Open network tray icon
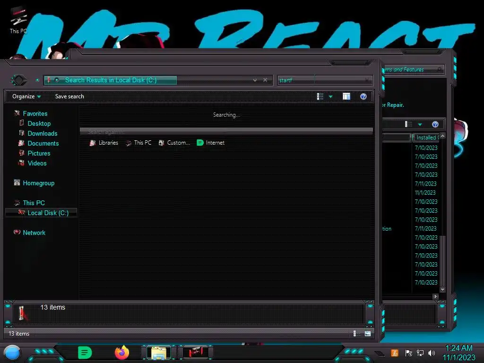Viewport: 484px width, 363px height. pyautogui.click(x=420, y=353)
